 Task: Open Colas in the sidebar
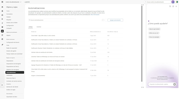[8, 45]
